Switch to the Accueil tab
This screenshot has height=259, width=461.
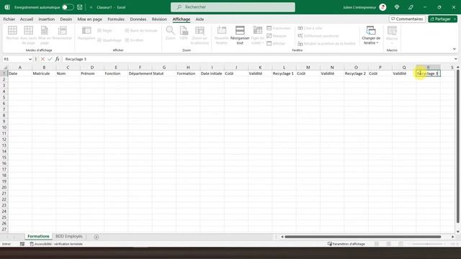pos(27,19)
